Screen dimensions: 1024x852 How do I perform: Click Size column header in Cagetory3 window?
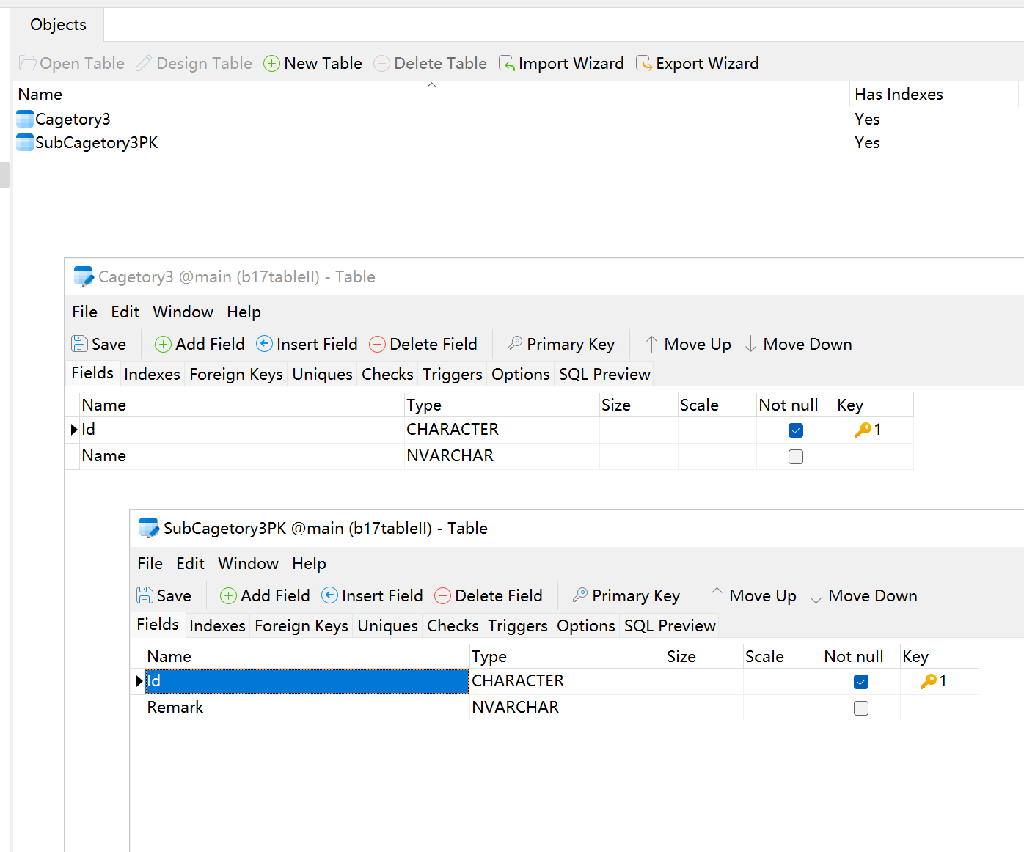coord(638,405)
